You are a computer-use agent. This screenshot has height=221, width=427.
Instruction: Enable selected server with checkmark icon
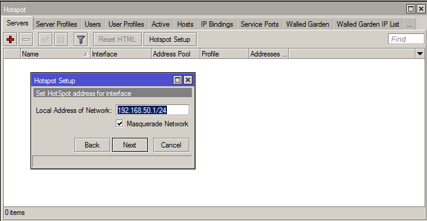(46, 39)
